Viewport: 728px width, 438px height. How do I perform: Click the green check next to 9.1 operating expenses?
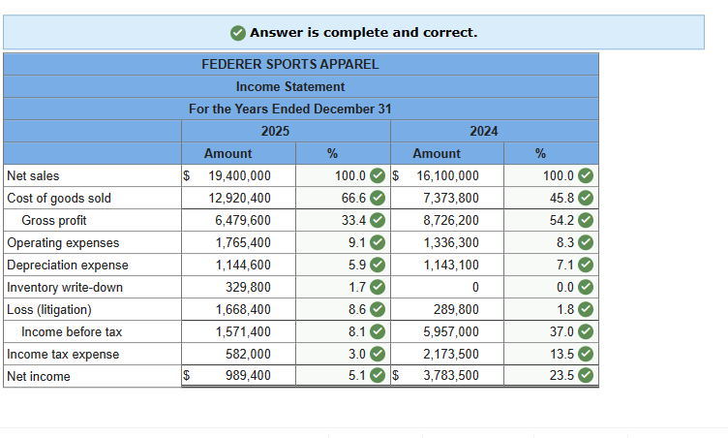[378, 242]
